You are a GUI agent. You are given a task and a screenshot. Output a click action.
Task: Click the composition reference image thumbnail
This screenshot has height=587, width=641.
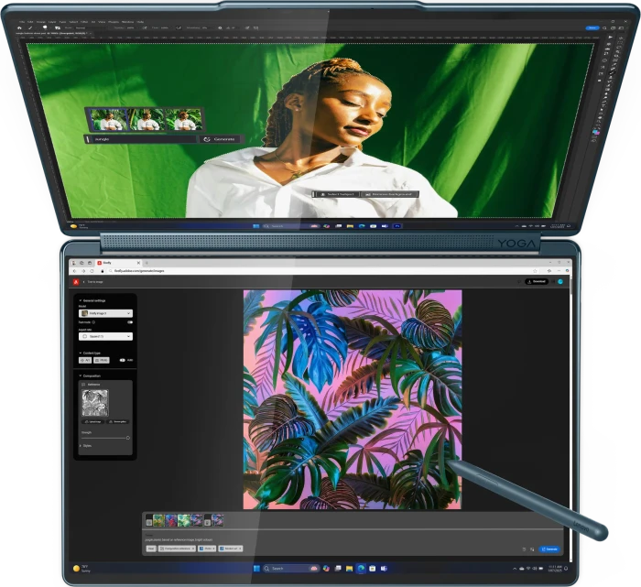click(95, 403)
